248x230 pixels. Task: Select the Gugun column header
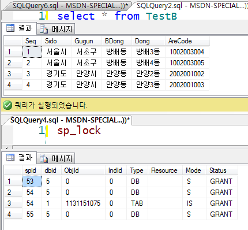click(87, 41)
